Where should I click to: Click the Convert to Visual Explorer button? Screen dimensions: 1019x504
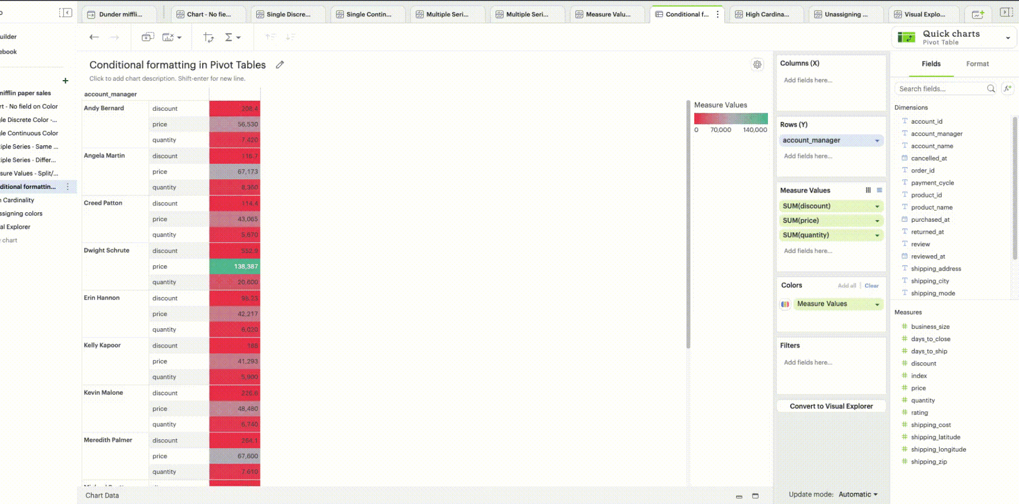pos(831,406)
